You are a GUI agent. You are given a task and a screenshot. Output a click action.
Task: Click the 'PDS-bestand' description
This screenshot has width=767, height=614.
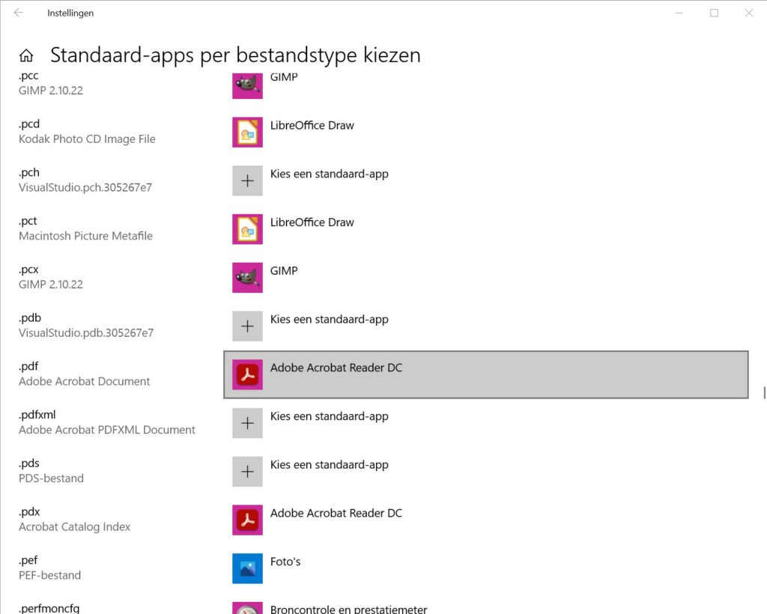tap(51, 478)
